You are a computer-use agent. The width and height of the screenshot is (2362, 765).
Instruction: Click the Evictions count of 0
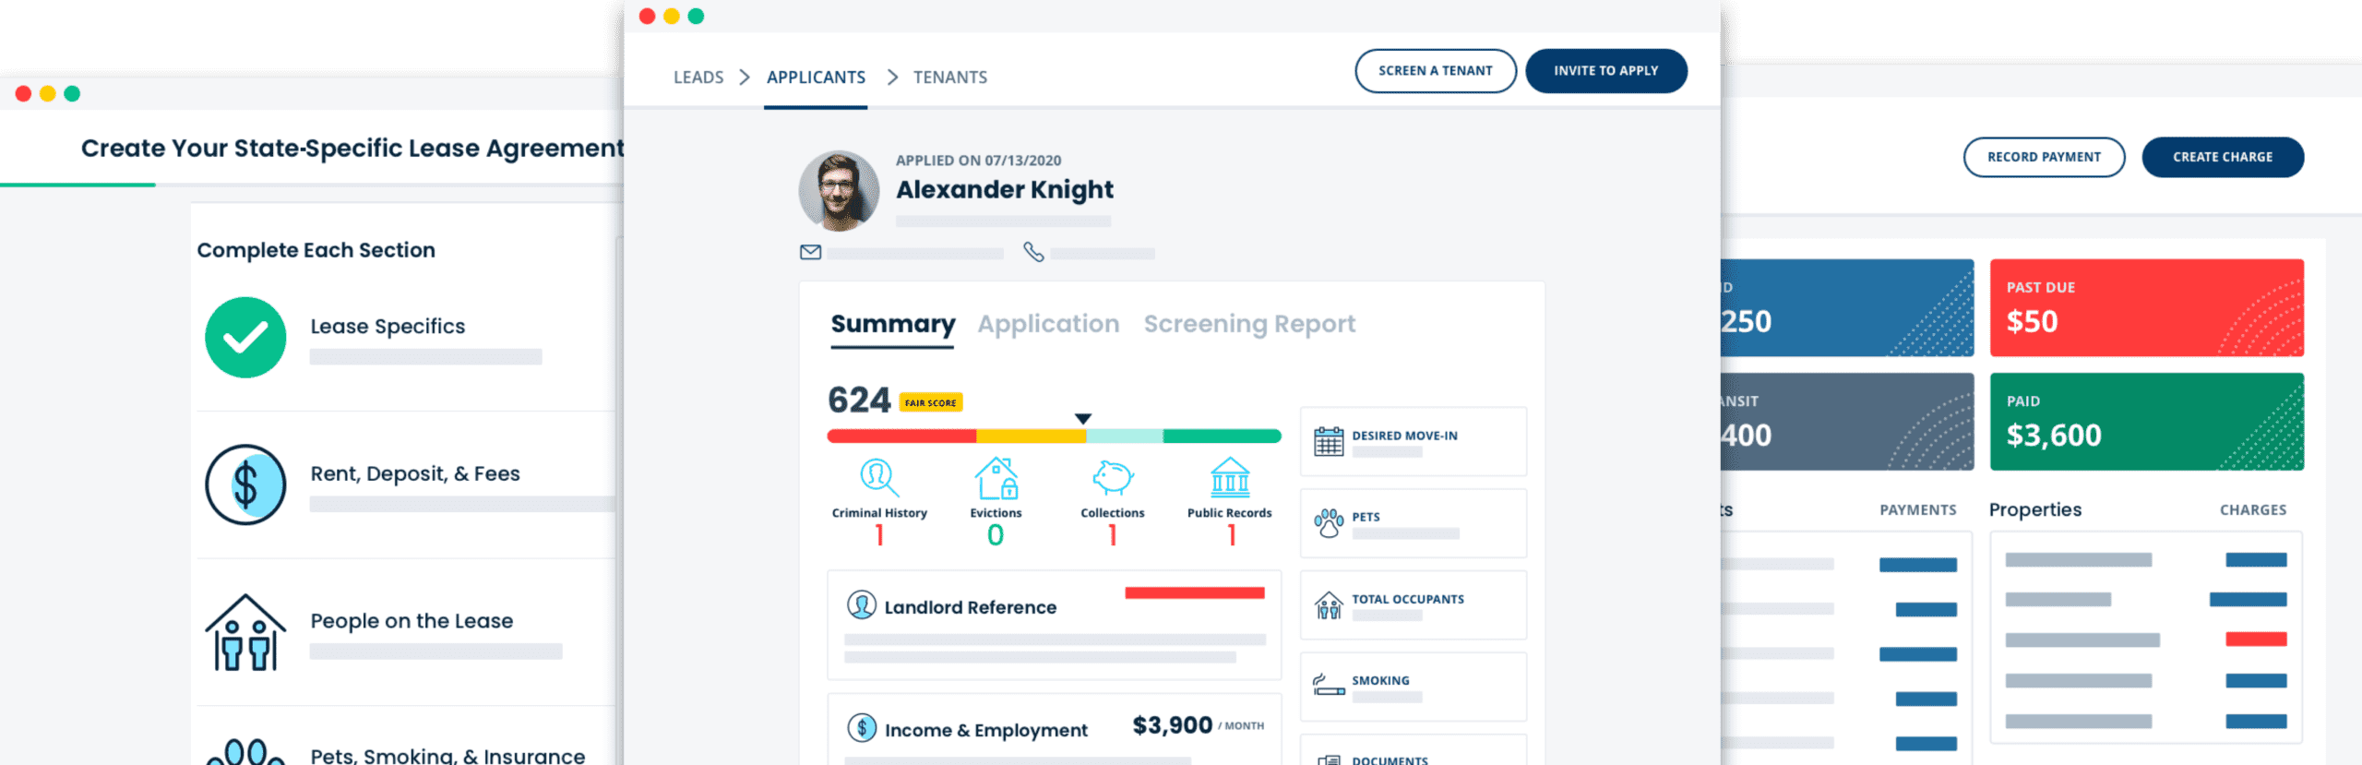coord(996,535)
